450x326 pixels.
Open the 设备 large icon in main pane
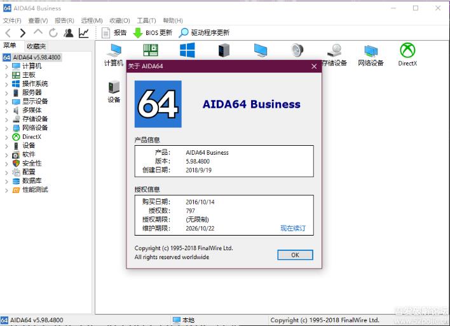click(114, 92)
